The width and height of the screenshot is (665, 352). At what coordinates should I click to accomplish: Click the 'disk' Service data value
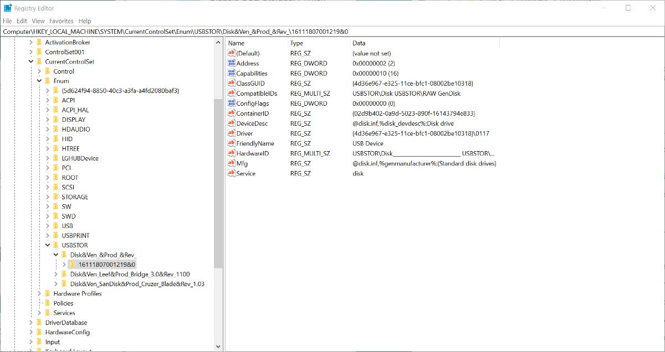click(x=358, y=173)
